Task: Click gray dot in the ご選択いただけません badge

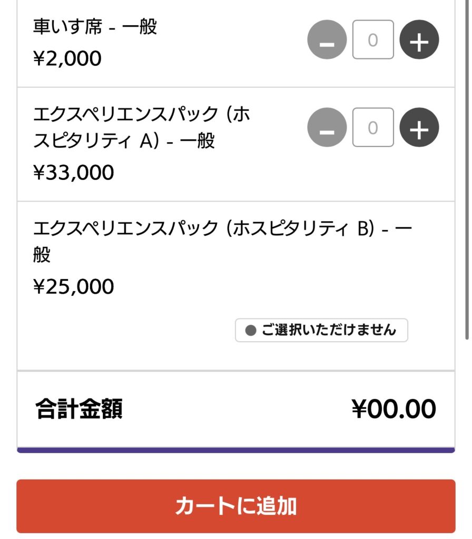Action: click(x=251, y=331)
